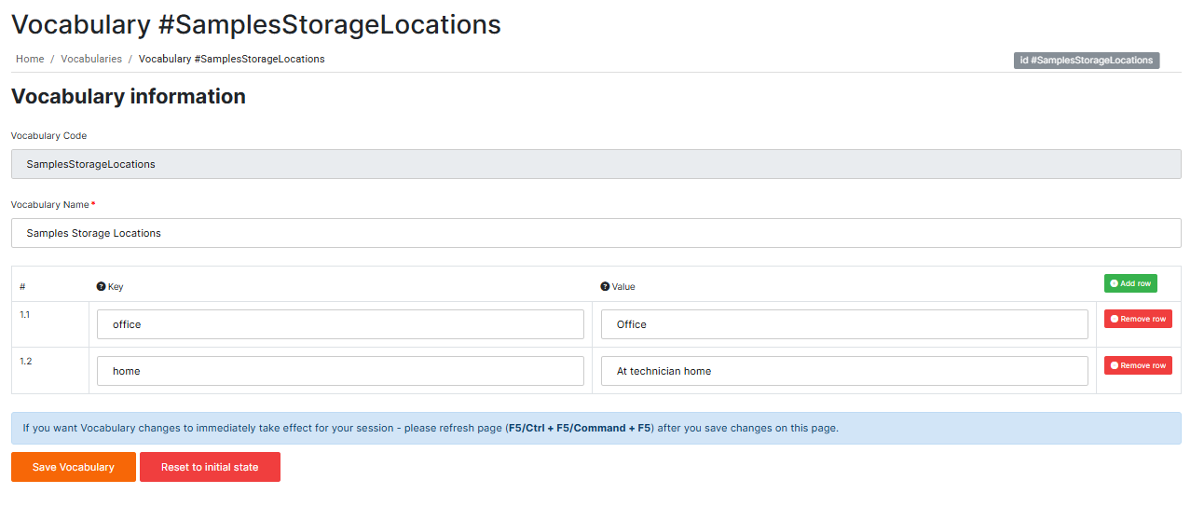
Task: Click the id #SamplesStorageLocations badge
Action: 1086,61
